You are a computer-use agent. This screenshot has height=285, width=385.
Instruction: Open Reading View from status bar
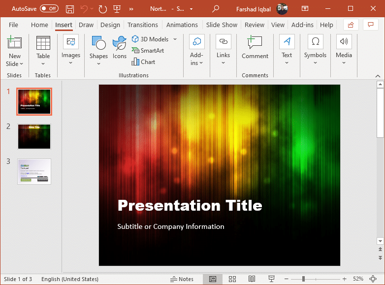click(252, 279)
